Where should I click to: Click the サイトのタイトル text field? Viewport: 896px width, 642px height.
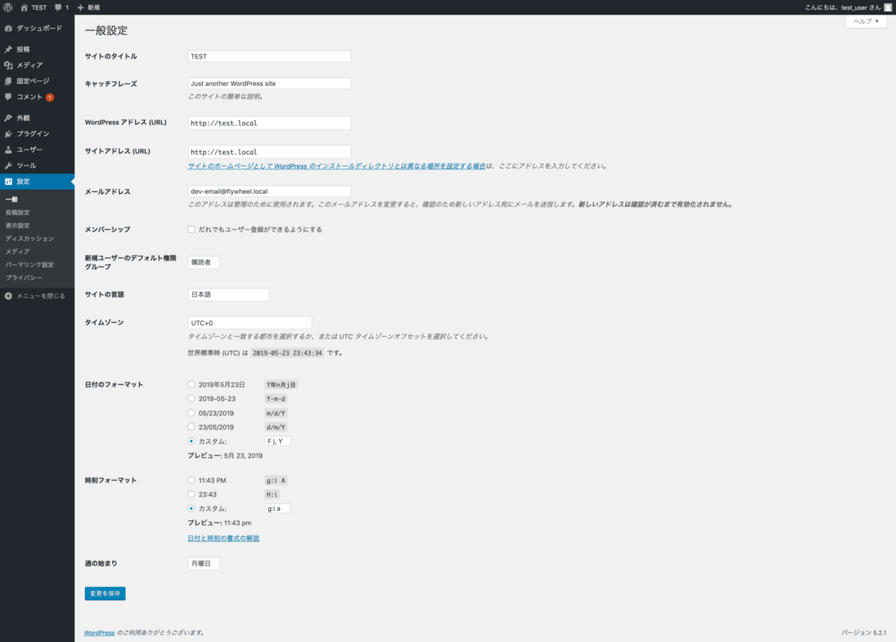[x=269, y=57]
